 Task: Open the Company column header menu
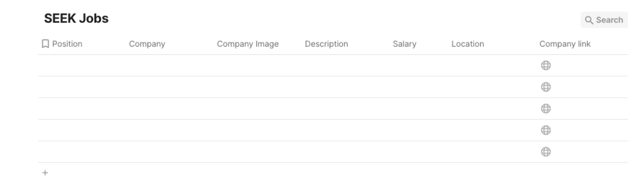click(147, 44)
